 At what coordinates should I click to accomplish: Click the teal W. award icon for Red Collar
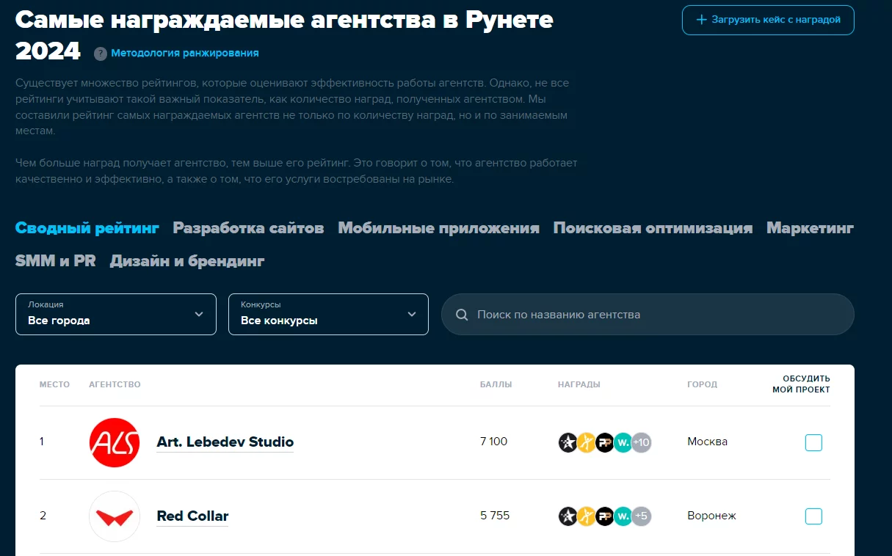coord(623,516)
